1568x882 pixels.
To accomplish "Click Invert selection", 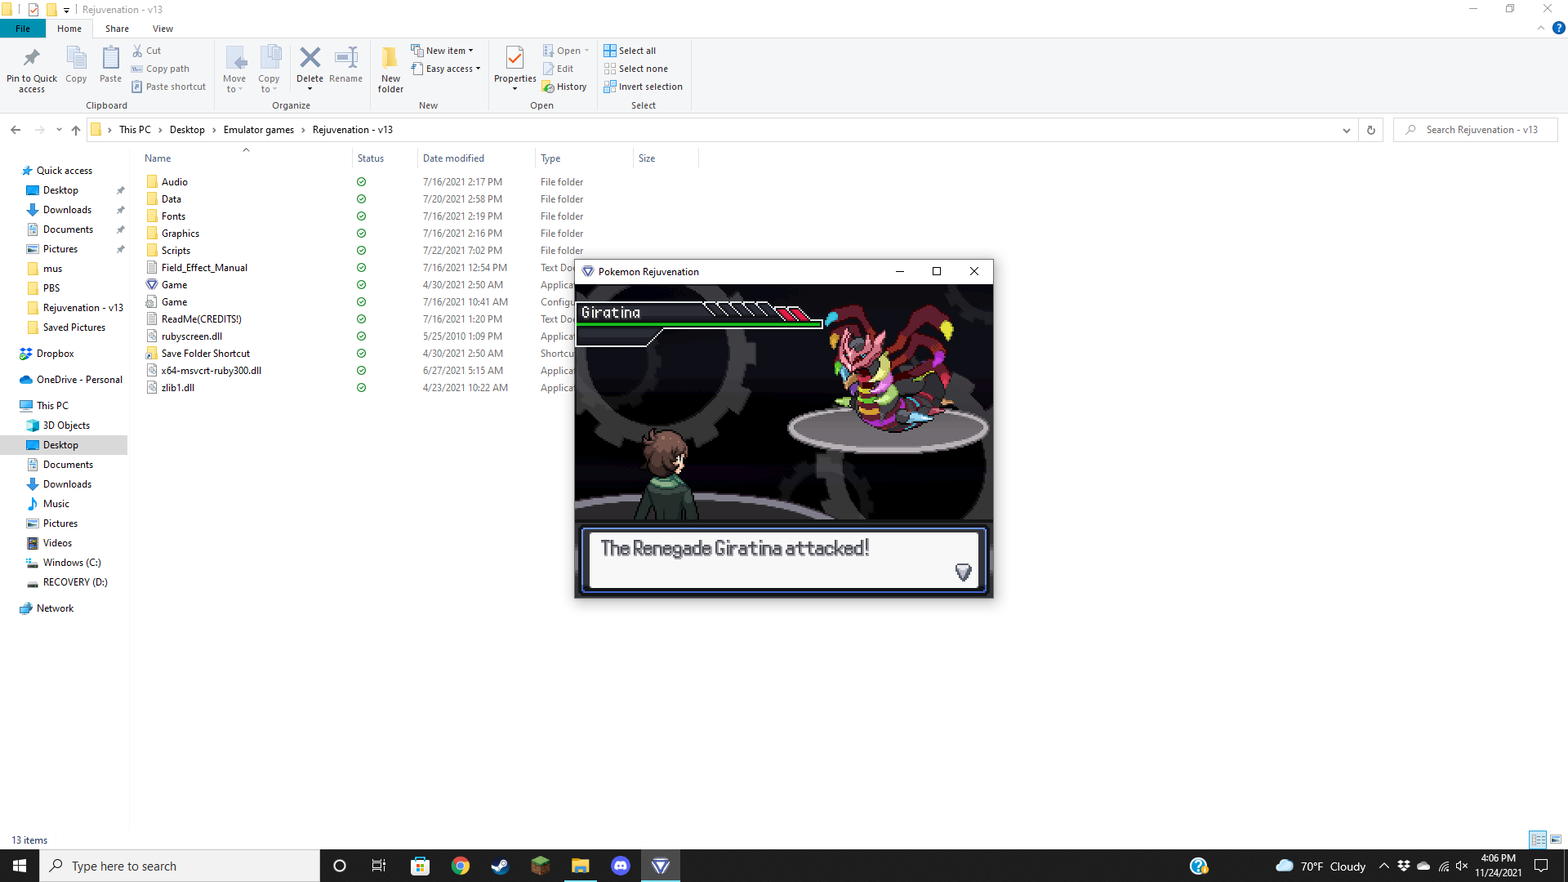I will pyautogui.click(x=644, y=87).
